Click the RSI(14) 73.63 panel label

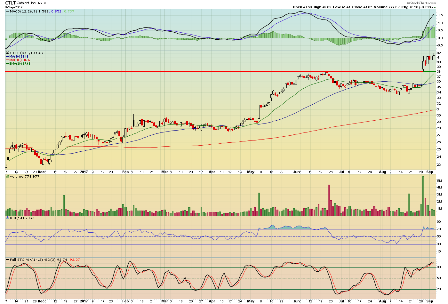point(23,218)
